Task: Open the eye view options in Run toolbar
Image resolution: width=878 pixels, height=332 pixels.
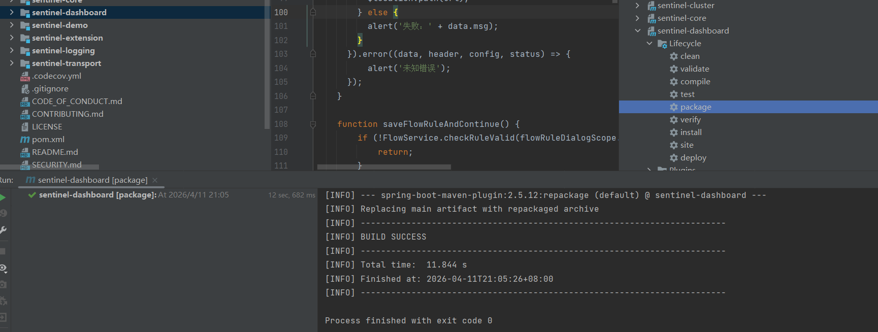Action: click(x=3, y=268)
